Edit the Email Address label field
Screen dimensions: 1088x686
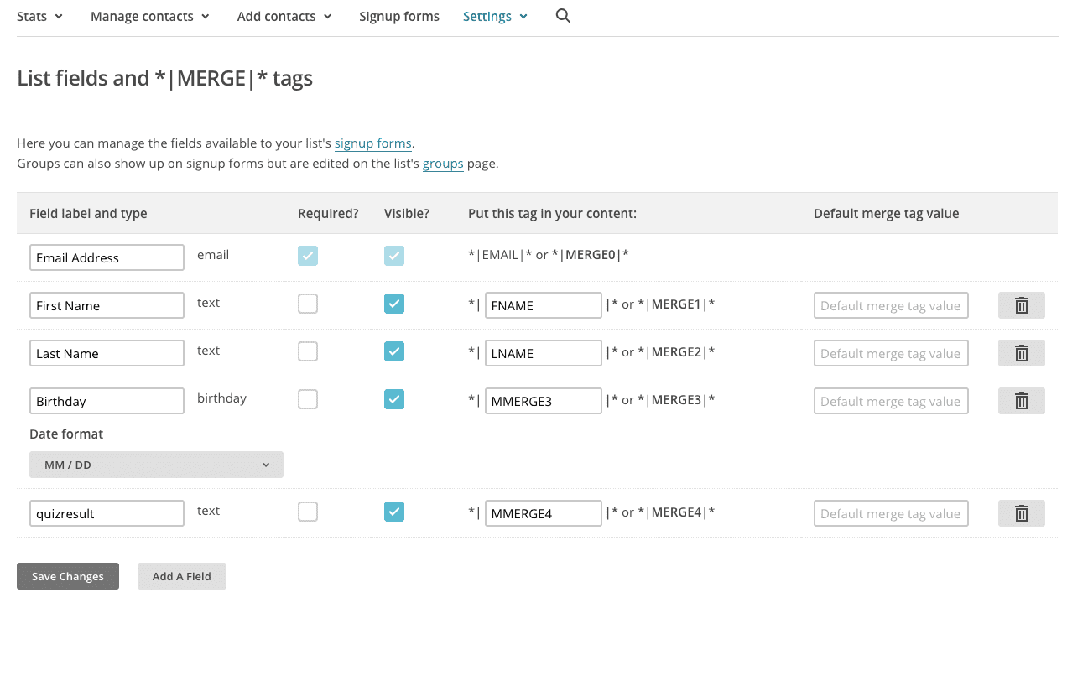(x=107, y=257)
